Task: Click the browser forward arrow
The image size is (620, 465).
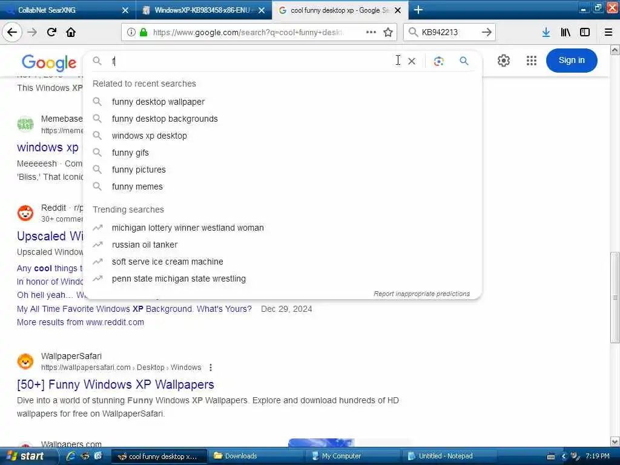Action: [32, 32]
